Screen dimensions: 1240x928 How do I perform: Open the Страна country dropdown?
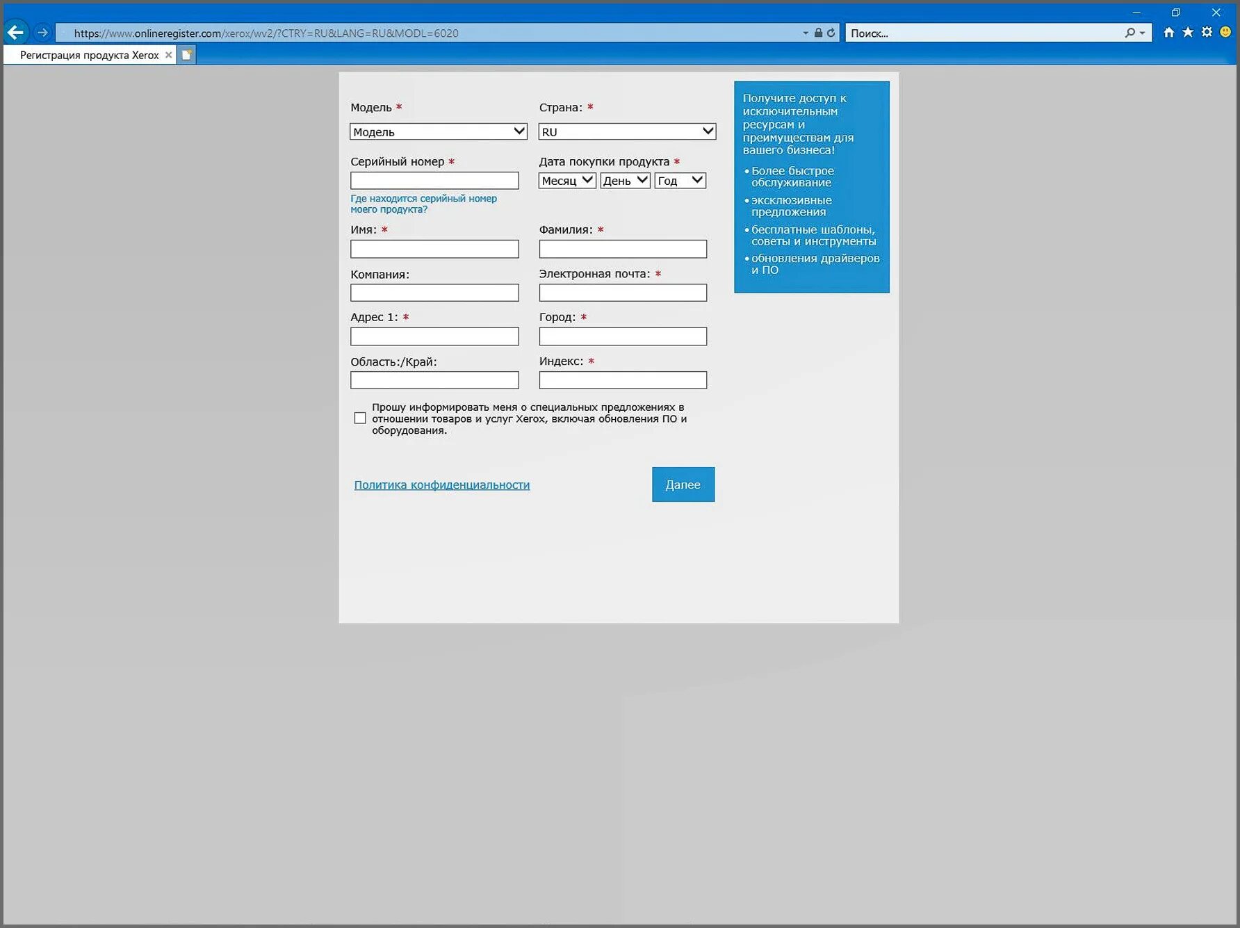(x=627, y=131)
